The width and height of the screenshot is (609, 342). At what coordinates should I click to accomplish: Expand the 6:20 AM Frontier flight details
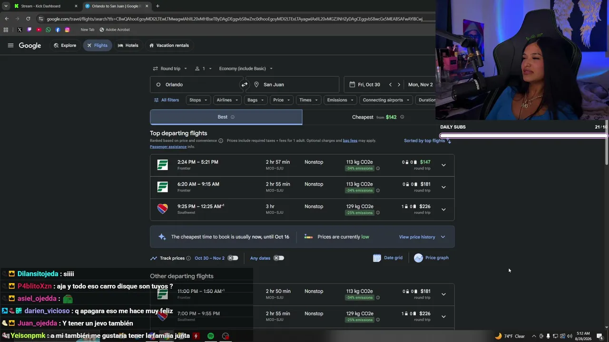pyautogui.click(x=443, y=187)
